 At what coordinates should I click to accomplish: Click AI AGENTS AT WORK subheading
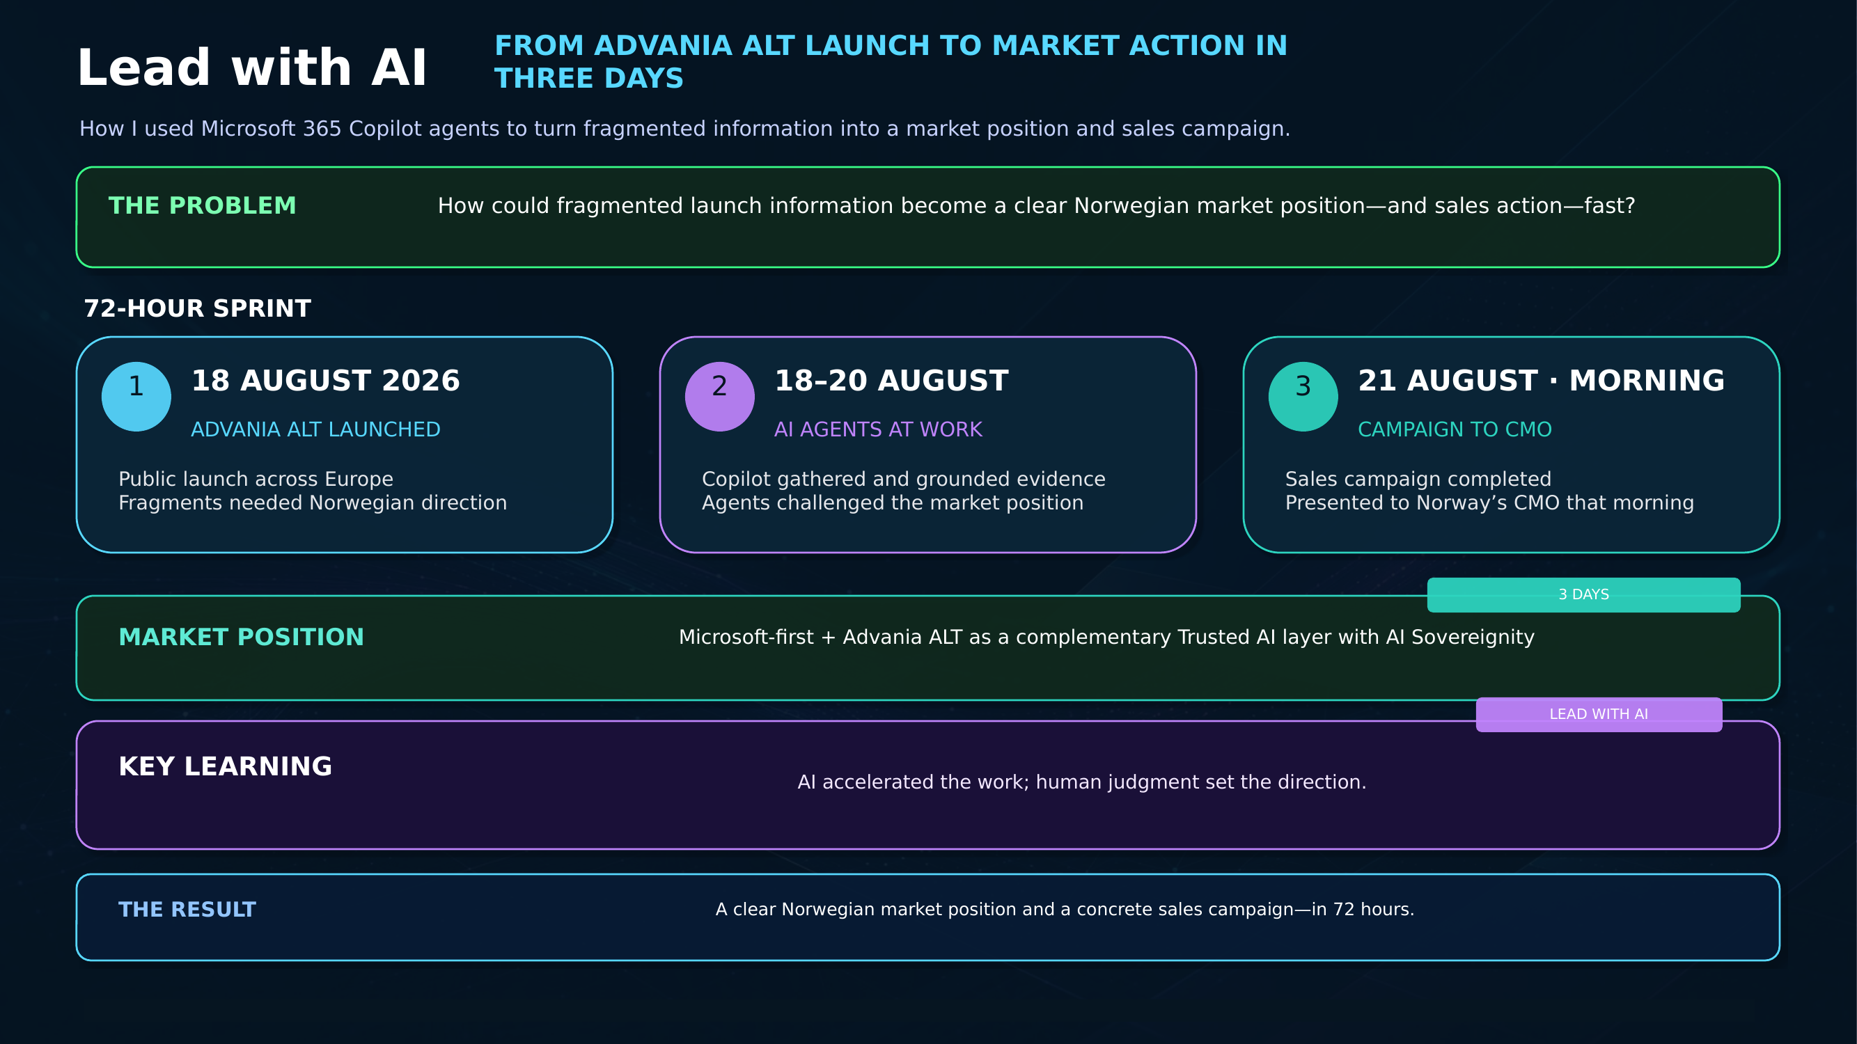pos(877,429)
